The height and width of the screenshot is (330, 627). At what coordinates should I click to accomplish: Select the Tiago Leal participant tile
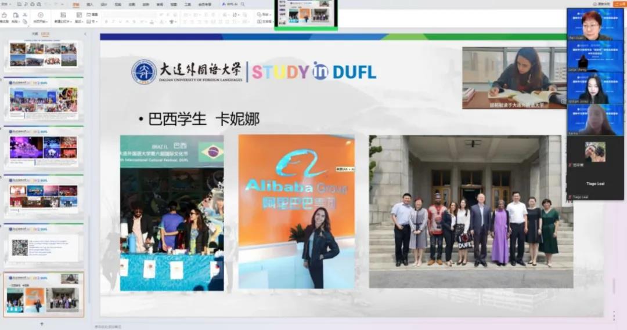click(x=595, y=184)
